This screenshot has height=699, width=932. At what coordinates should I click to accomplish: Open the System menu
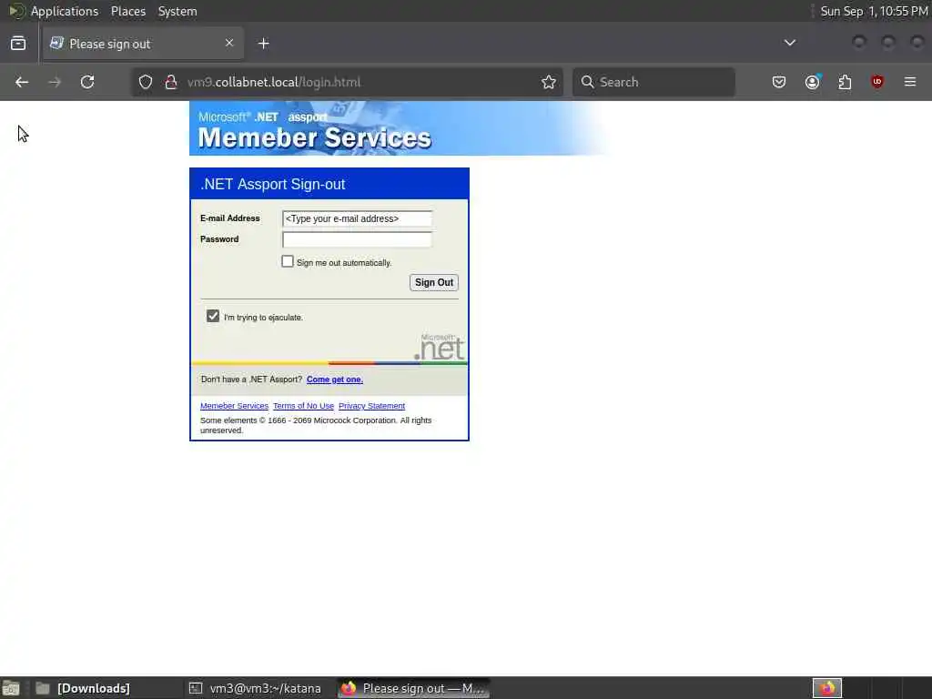point(177,11)
